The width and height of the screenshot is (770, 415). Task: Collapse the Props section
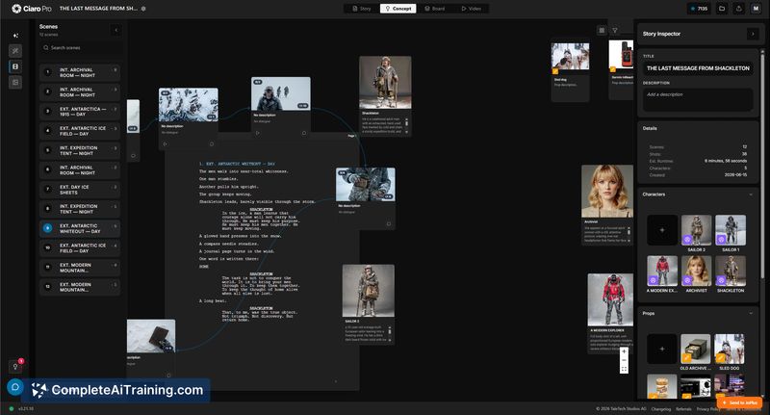[x=751, y=313]
